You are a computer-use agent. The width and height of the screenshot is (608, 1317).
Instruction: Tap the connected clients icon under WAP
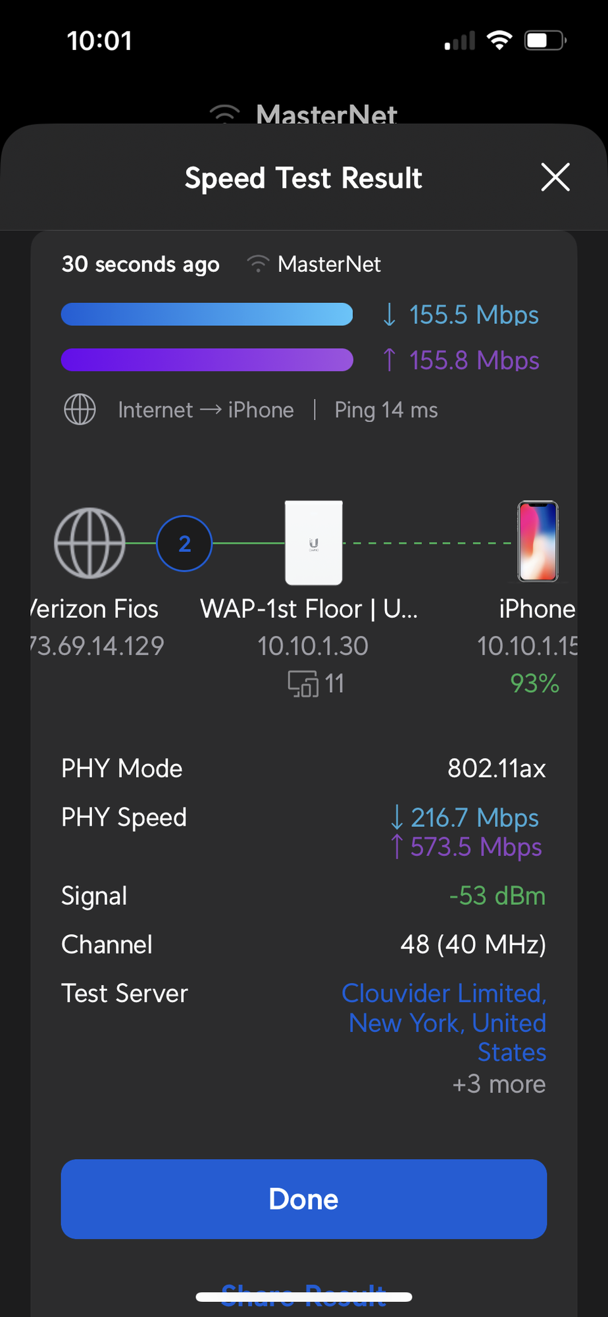tap(303, 684)
